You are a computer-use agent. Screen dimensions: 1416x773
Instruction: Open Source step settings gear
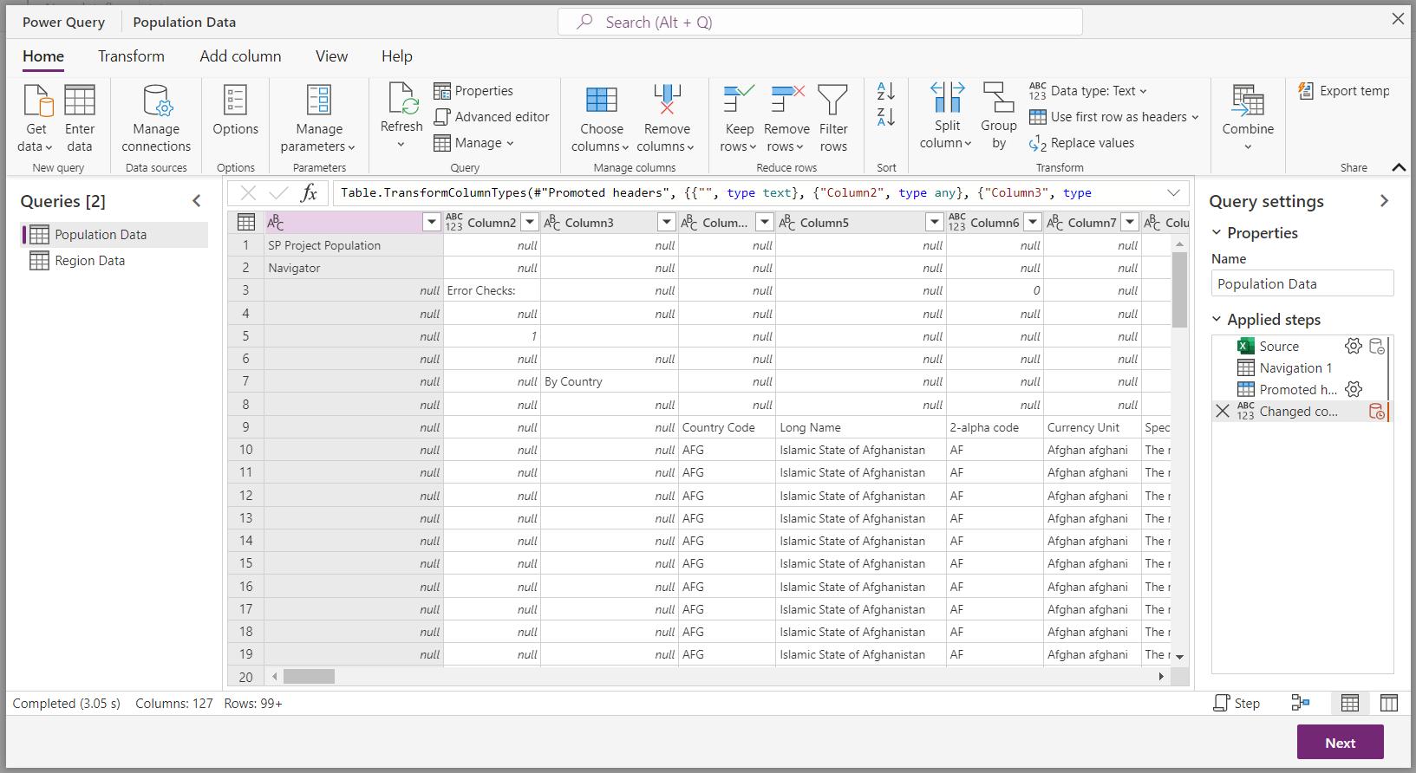tap(1353, 347)
